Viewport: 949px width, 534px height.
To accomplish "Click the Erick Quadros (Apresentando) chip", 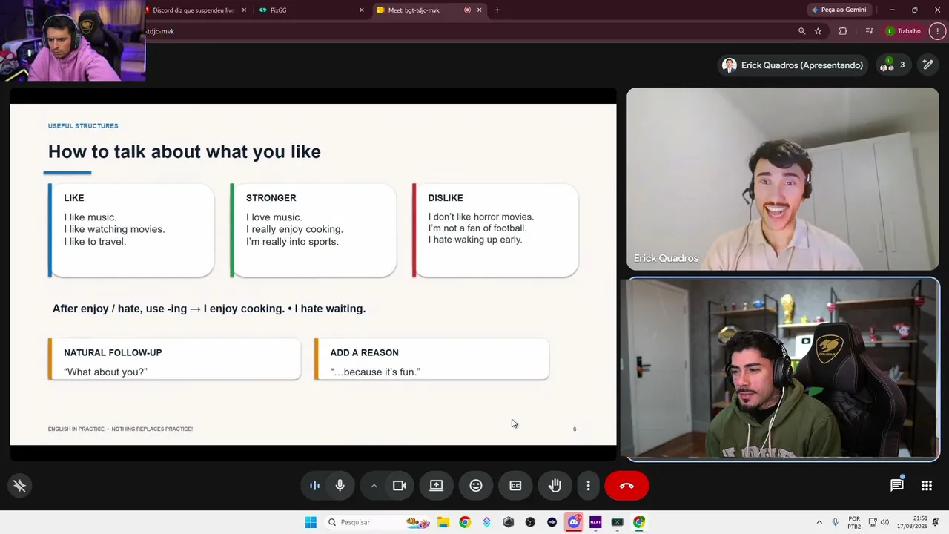I will [793, 65].
